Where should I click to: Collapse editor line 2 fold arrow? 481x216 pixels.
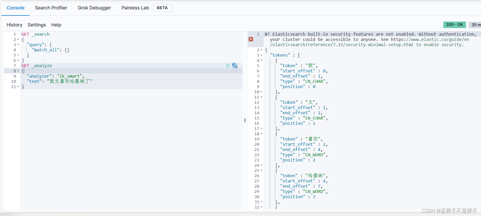(18, 39)
